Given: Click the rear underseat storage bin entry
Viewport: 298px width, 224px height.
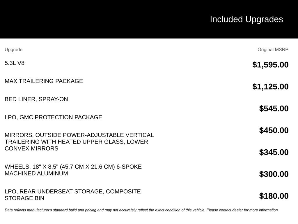Looking at the screenshot, I should [x=72, y=195].
